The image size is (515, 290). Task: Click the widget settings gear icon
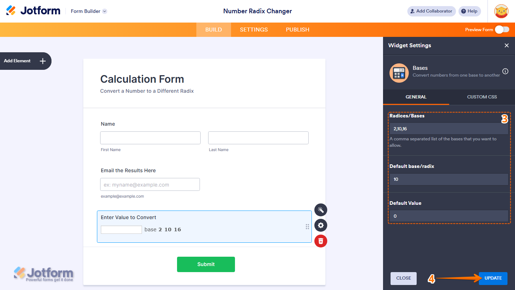(x=320, y=225)
